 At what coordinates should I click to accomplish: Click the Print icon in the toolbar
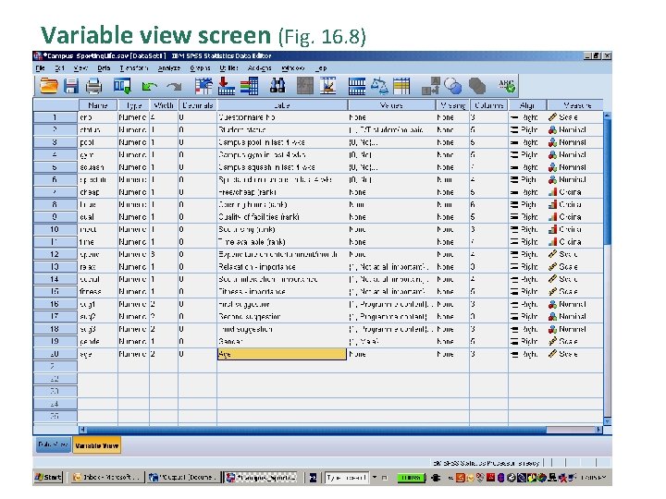pyautogui.click(x=93, y=87)
